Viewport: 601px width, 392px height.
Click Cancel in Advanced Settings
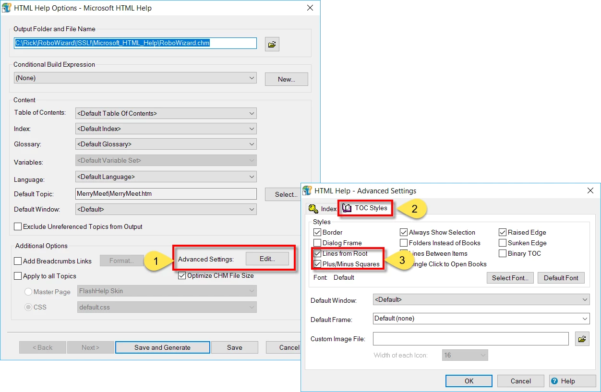[x=520, y=381]
